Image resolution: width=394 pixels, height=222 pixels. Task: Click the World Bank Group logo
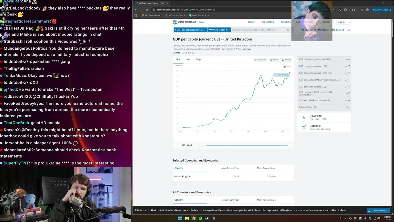click(x=184, y=22)
